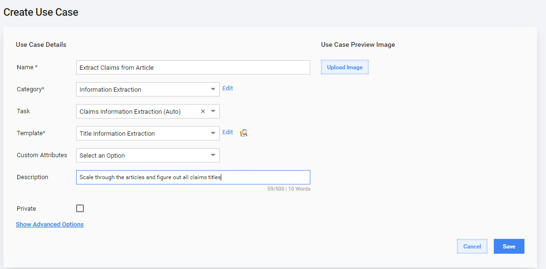Click the Edit link next to Template
The image size is (546, 269).
[227, 132]
